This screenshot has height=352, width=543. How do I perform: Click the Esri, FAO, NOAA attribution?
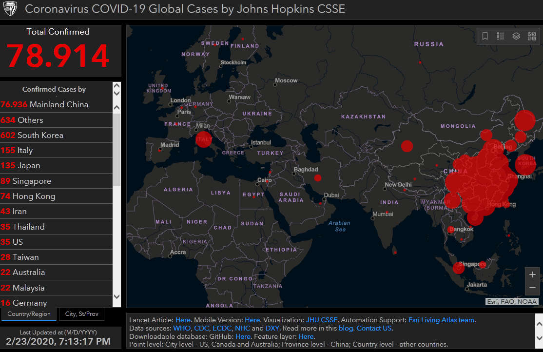[512, 301]
